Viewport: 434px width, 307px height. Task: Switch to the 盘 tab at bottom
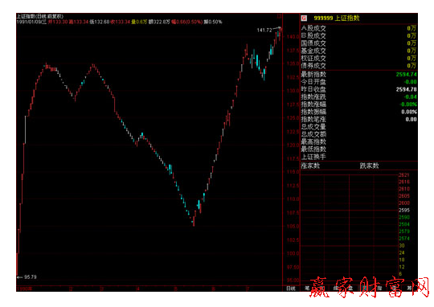[350, 289]
